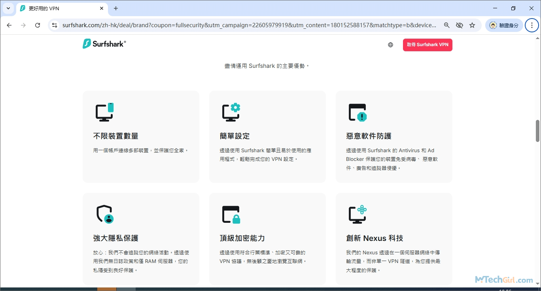Click the page vertical scrollbar thumb
This screenshot has width=541, height=291.
coord(537,131)
